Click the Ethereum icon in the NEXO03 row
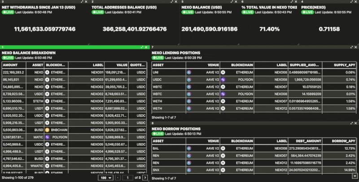Image resolution: width=359 pixels, height=182 pixels. click(47, 79)
